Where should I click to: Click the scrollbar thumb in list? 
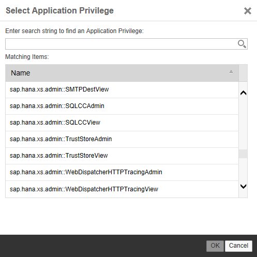(243, 154)
